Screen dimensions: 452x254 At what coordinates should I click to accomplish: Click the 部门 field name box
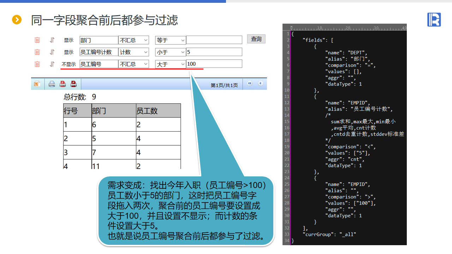[x=99, y=40]
